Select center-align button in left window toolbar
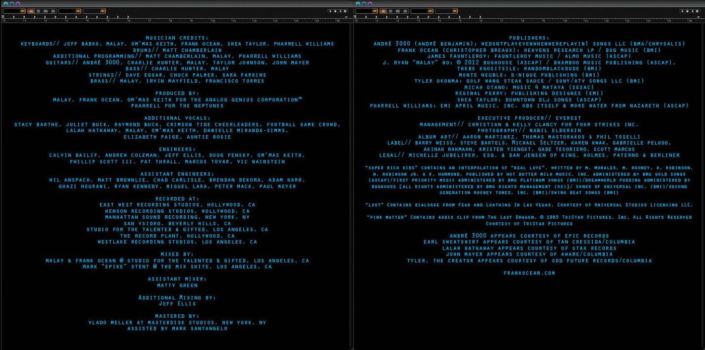This screenshot has width=705, height=350. click(x=38, y=11)
